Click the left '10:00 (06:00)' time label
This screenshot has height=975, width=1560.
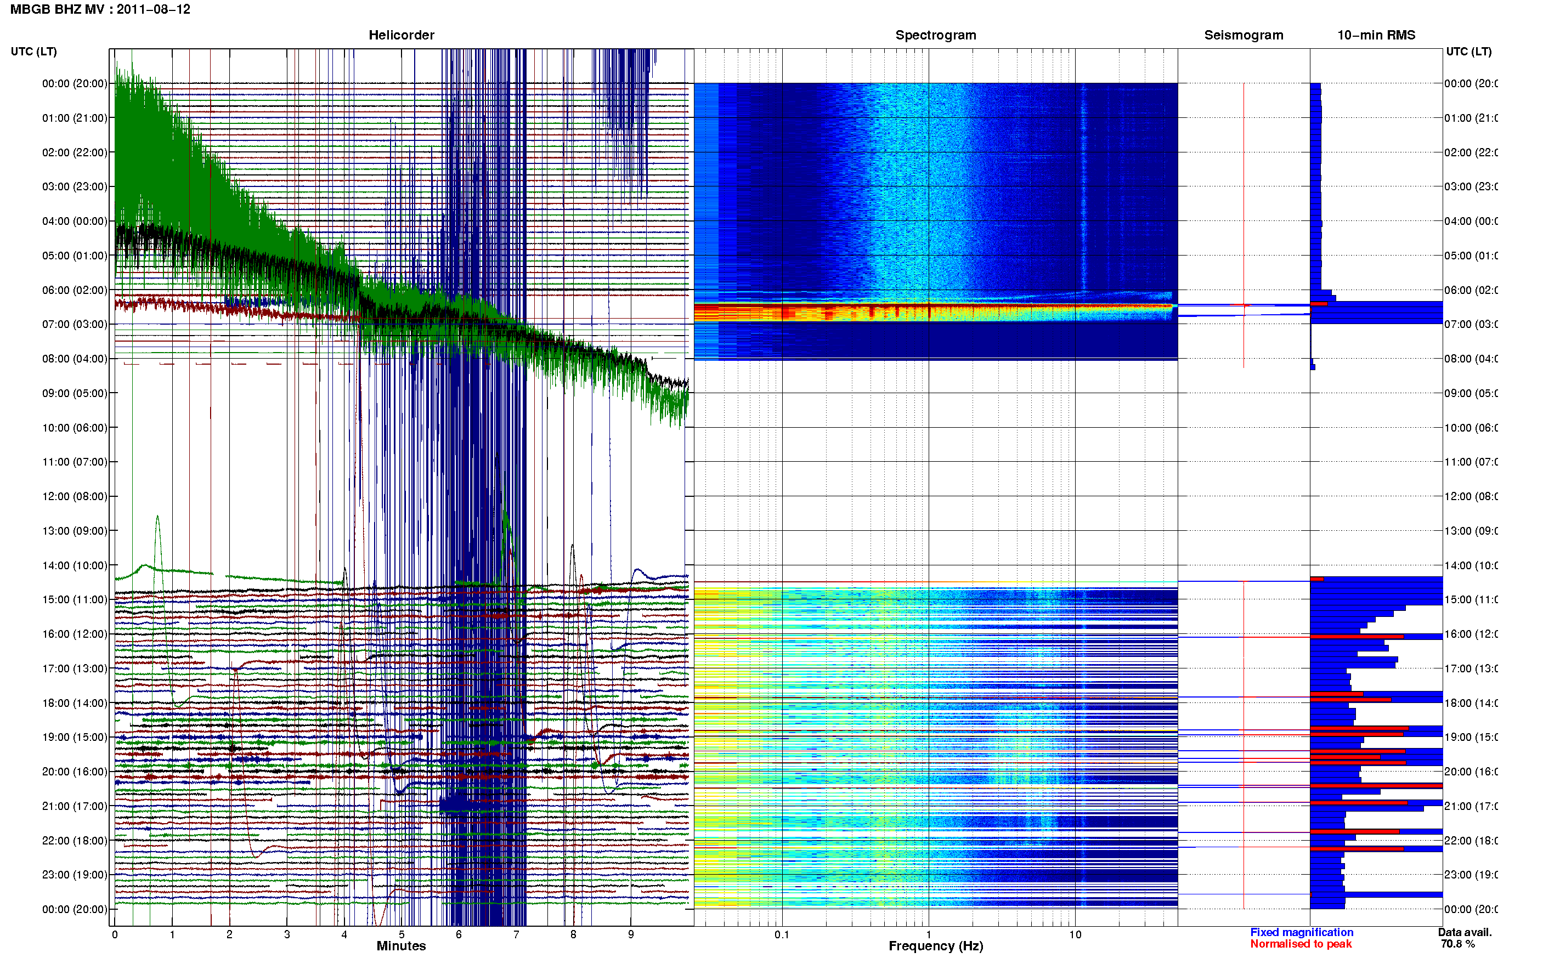tap(74, 428)
